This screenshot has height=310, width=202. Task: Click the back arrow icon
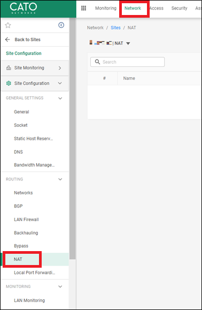coord(7,40)
